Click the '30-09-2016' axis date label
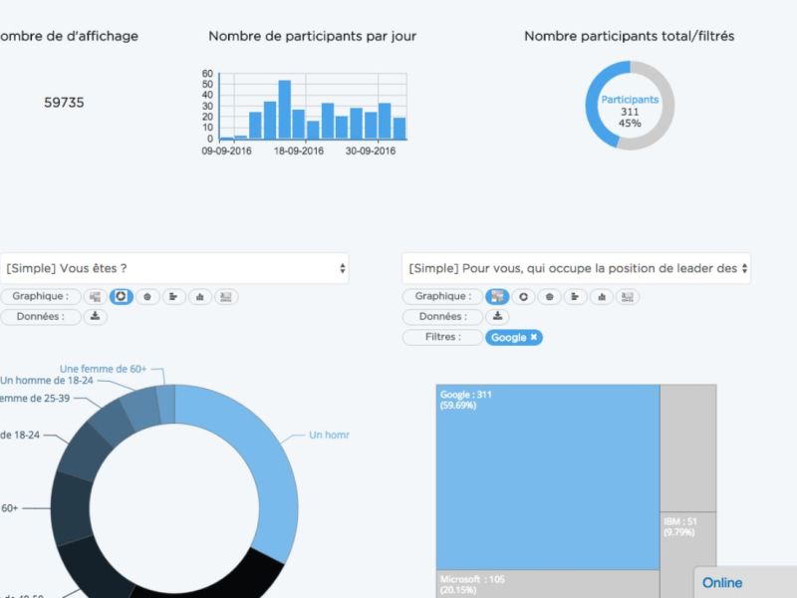Screen dimensions: 797x598 371,151
